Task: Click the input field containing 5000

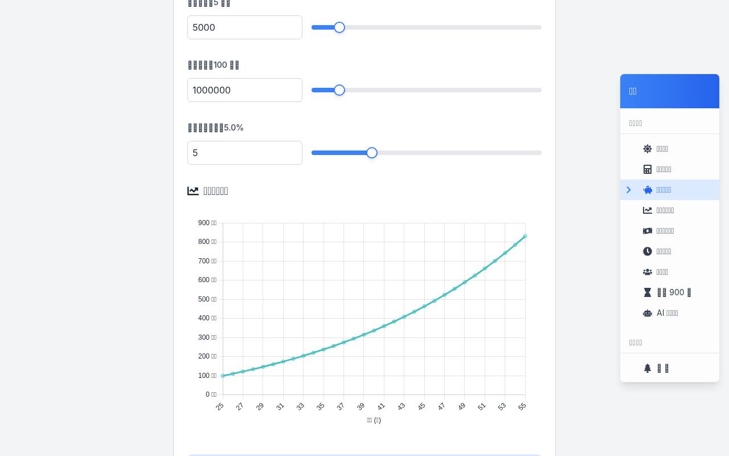Action: pos(245,27)
